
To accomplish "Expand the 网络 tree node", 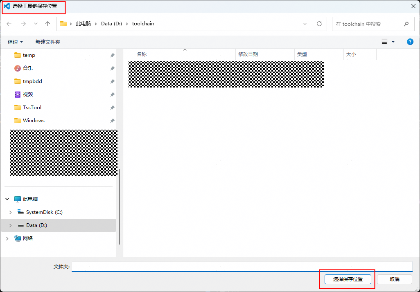I will (7, 238).
